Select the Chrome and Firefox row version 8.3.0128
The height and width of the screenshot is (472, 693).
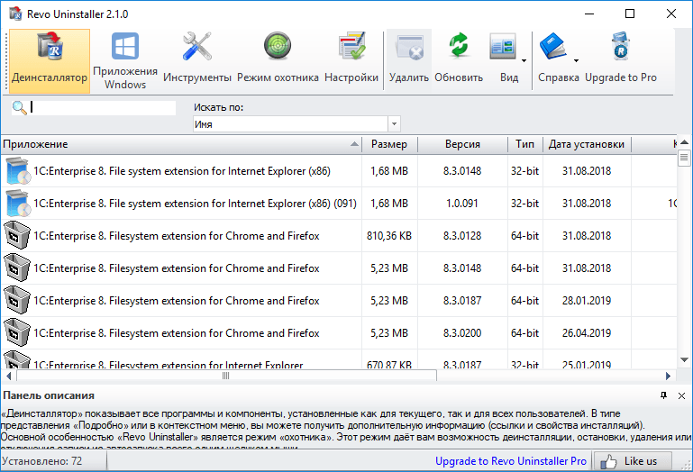pos(339,236)
